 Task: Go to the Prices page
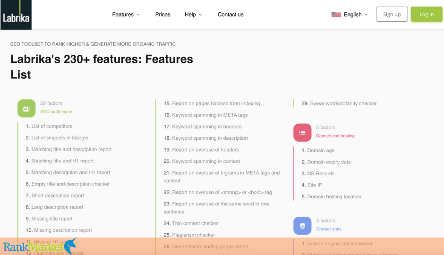click(162, 15)
